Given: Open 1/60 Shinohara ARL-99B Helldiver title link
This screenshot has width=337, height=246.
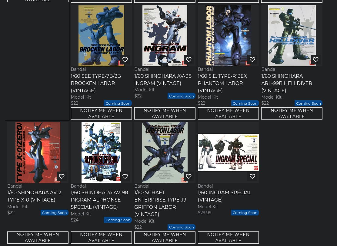Looking at the screenshot, I should coord(287,83).
